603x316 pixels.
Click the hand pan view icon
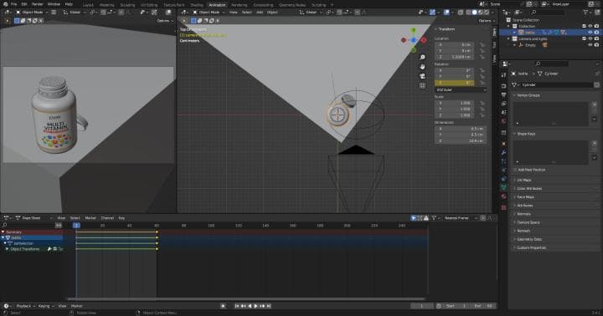coord(423,66)
